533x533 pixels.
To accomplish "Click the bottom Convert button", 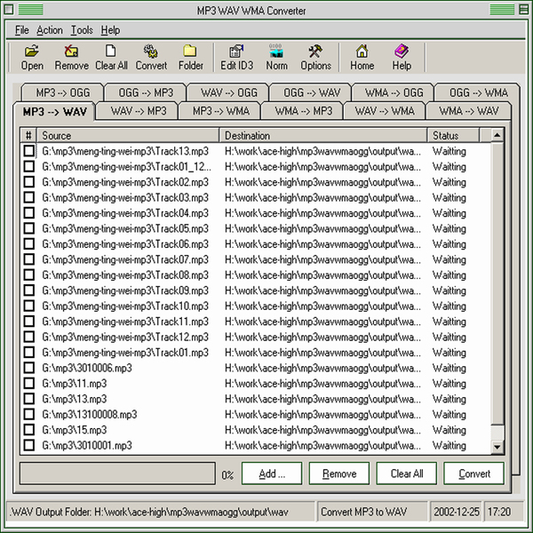I will pos(473,473).
